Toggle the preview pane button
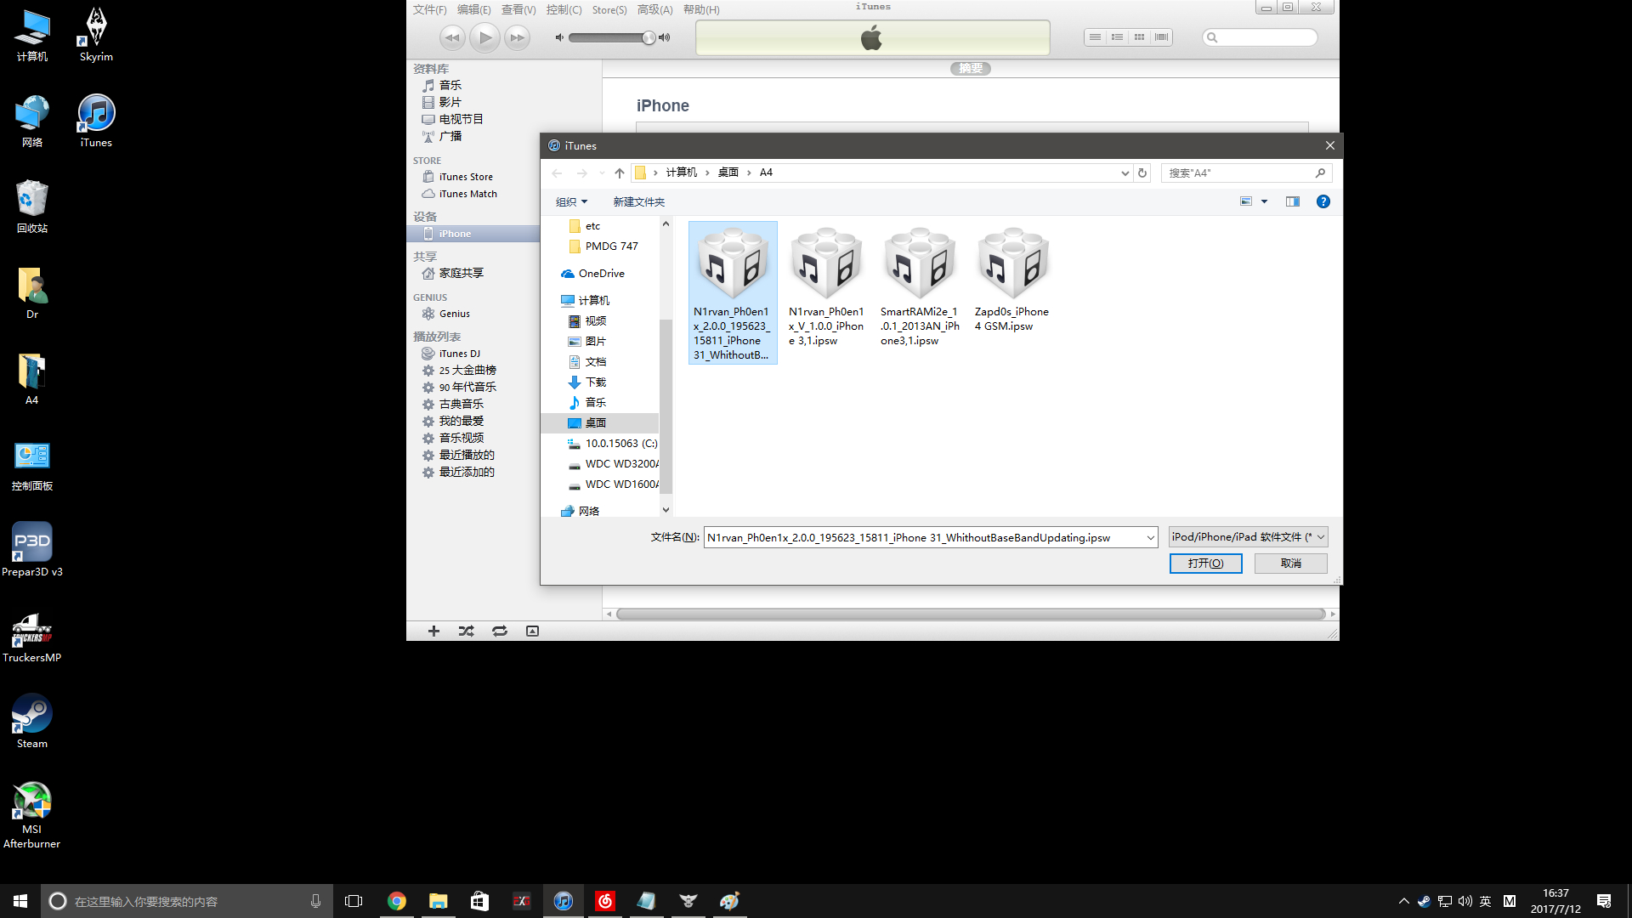Viewport: 1632px width, 918px height. tap(1292, 201)
